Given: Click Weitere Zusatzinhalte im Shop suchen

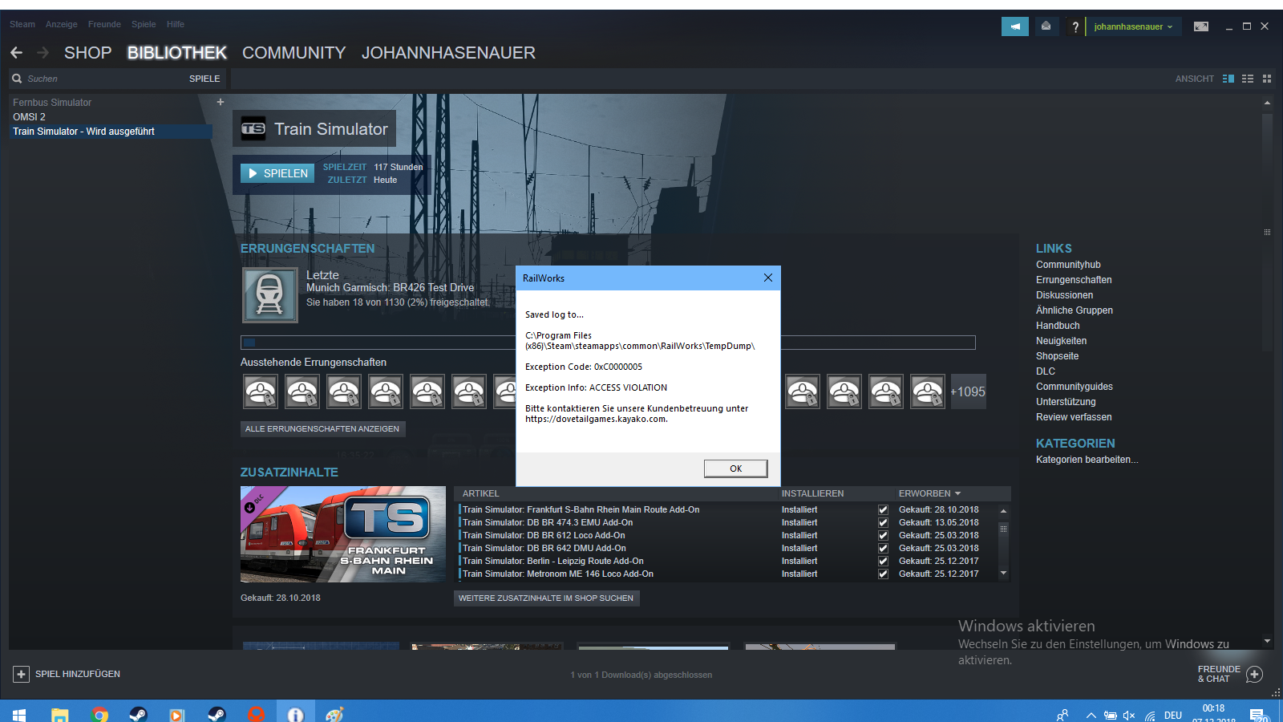Looking at the screenshot, I should pos(546,598).
